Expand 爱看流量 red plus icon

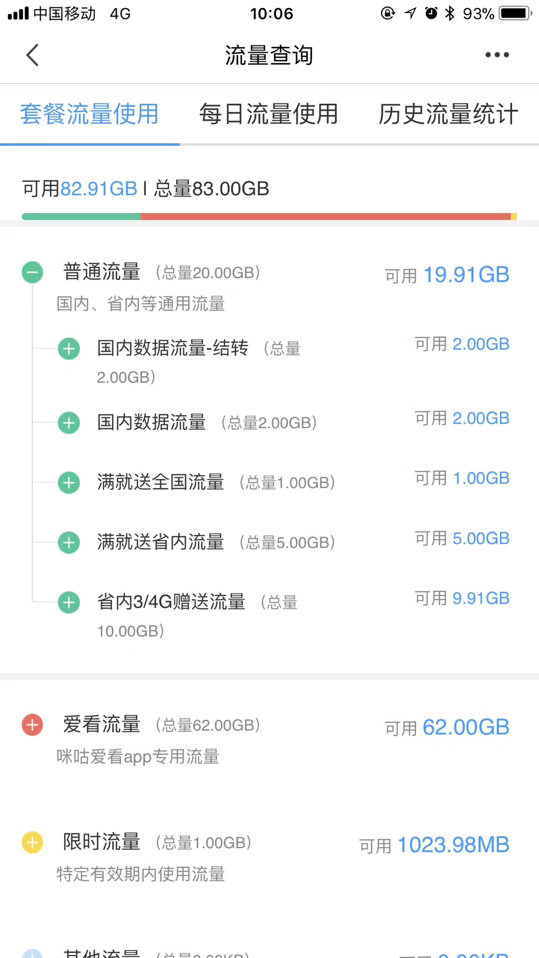click(32, 725)
